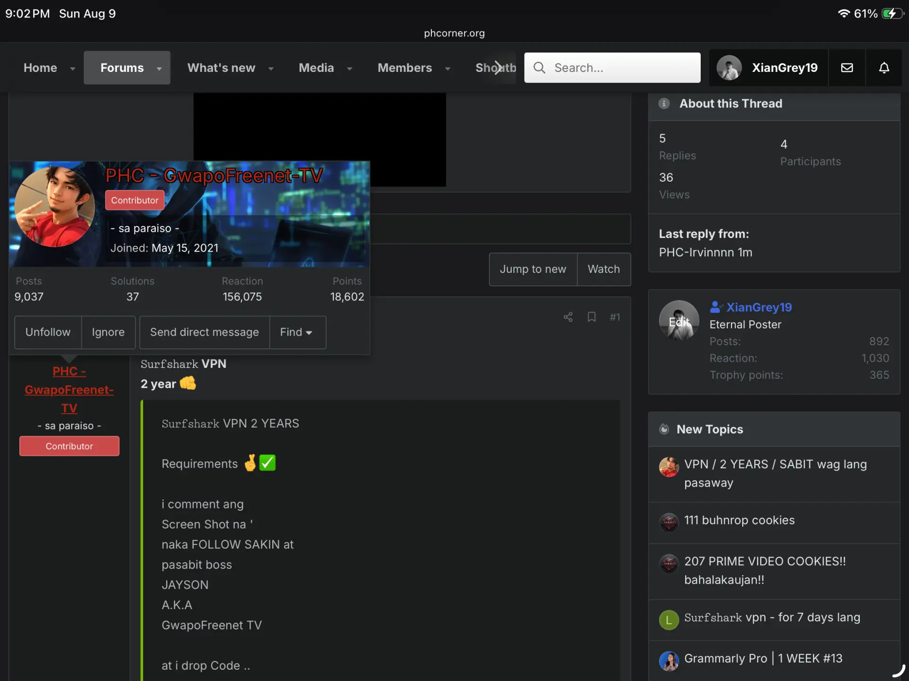Open PHC - GwapoFreenet-TV name link in popup

pyautogui.click(x=214, y=175)
